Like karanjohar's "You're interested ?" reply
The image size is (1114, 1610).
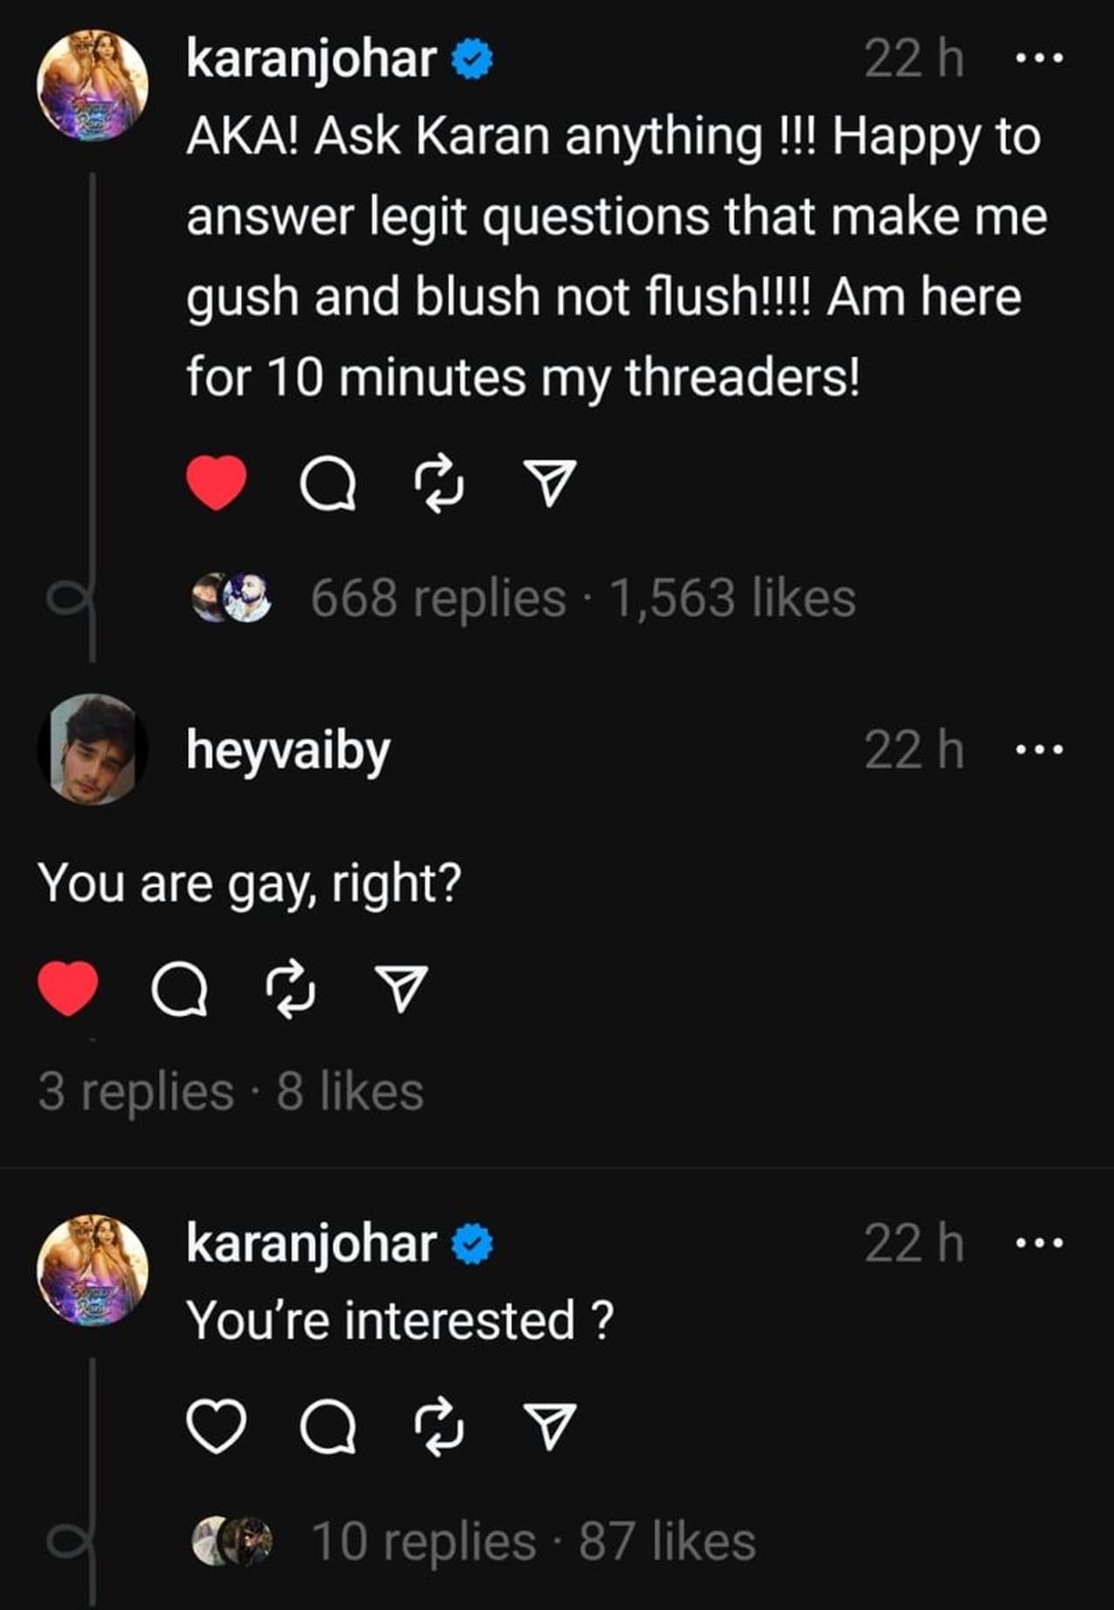coord(217,1426)
